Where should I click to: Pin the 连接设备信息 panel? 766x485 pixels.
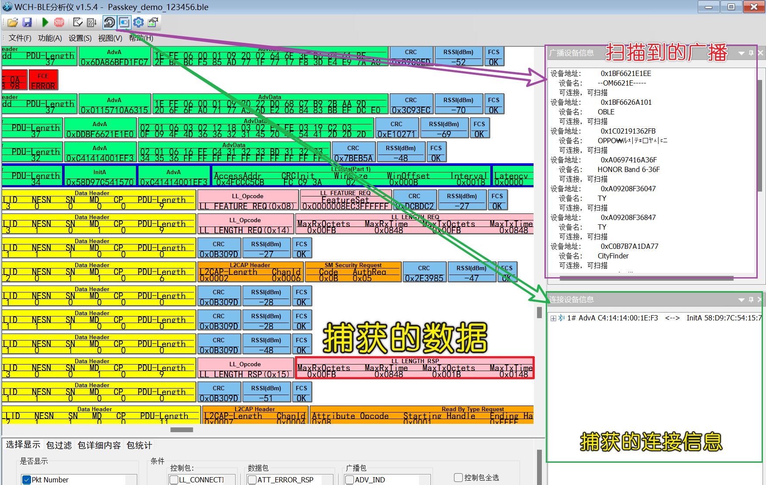point(751,299)
